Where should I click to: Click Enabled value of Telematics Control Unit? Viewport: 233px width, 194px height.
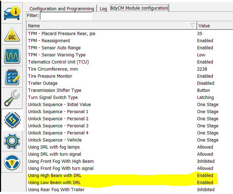(x=205, y=62)
